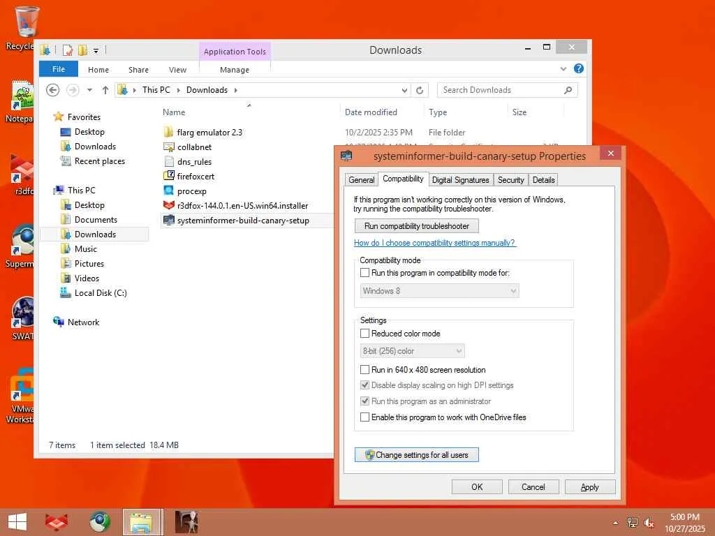The height and width of the screenshot is (536, 715).
Task: Open the taskbar app next to File Explorer
Action: click(x=186, y=522)
